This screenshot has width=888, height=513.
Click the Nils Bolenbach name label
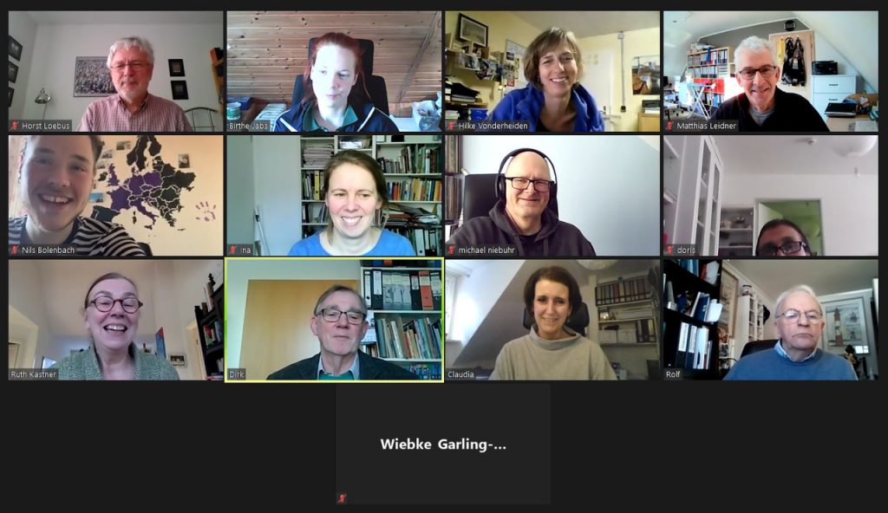click(x=49, y=250)
